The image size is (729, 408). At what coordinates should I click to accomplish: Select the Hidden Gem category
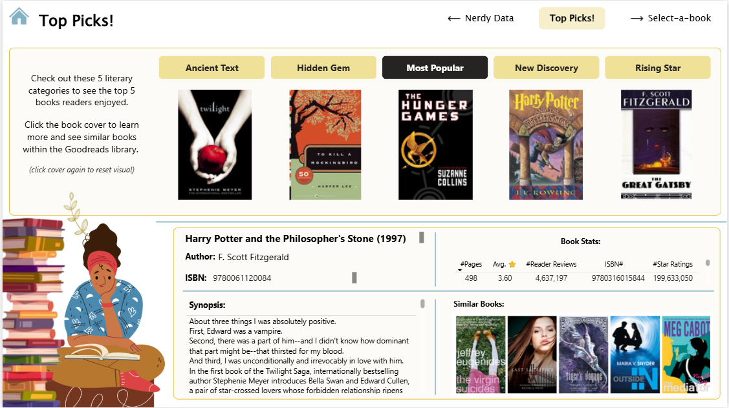click(323, 68)
